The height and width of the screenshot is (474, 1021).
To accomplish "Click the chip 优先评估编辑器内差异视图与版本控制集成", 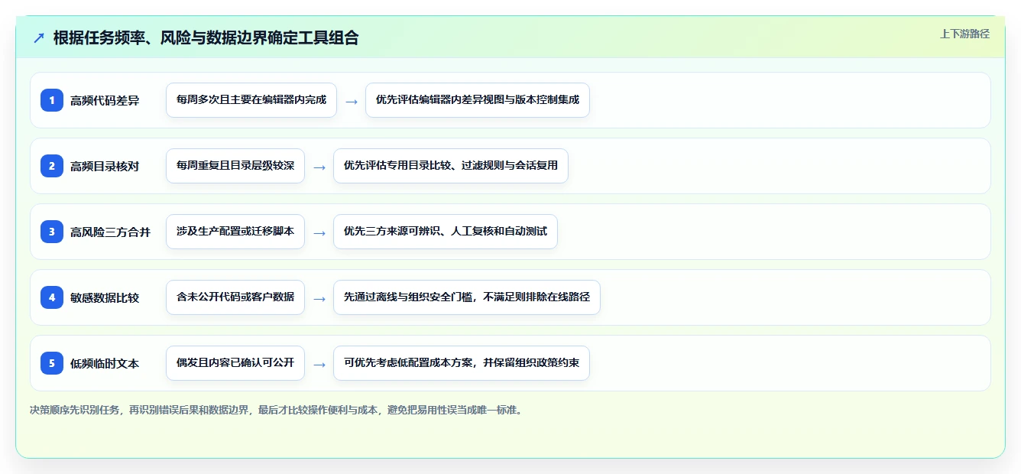I will (x=478, y=100).
